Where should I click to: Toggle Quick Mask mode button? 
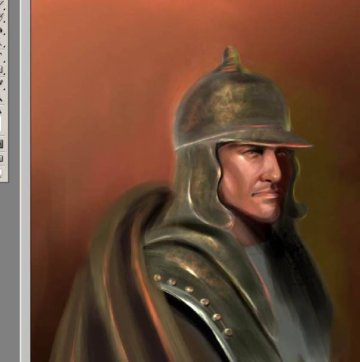[x=2, y=143]
